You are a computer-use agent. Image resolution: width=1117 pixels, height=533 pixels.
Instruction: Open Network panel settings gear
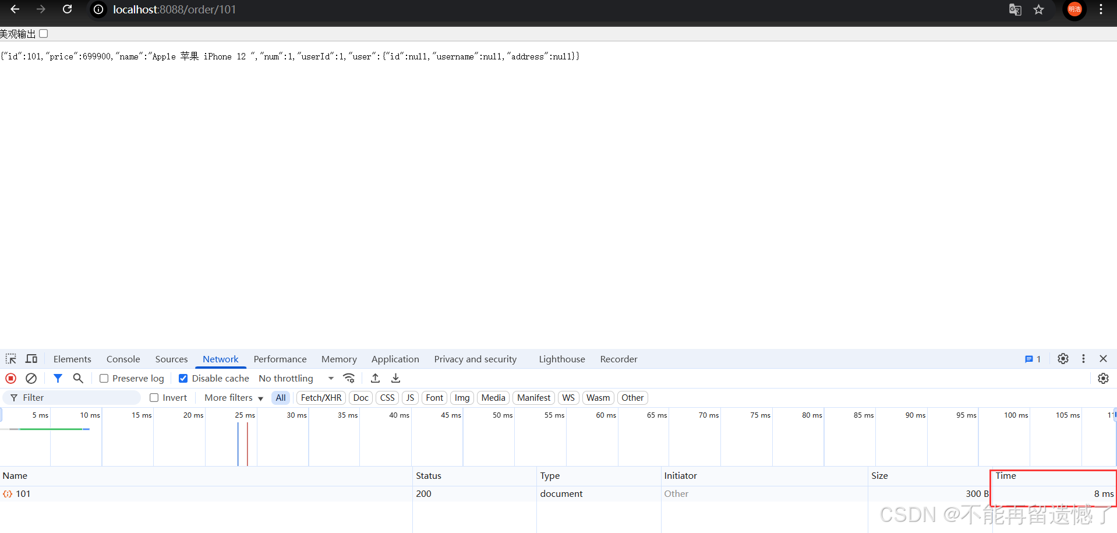point(1103,378)
